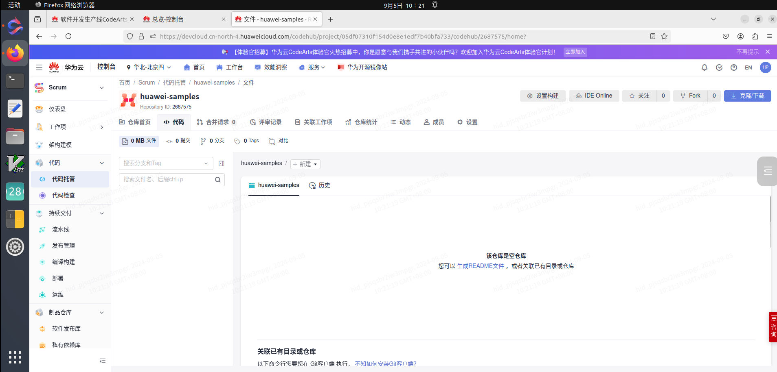Open the 新建 new file dropdown

tap(305, 164)
